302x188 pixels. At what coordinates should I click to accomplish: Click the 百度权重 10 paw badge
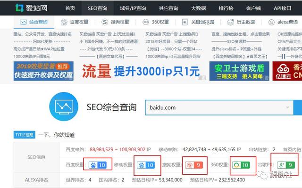97,165
